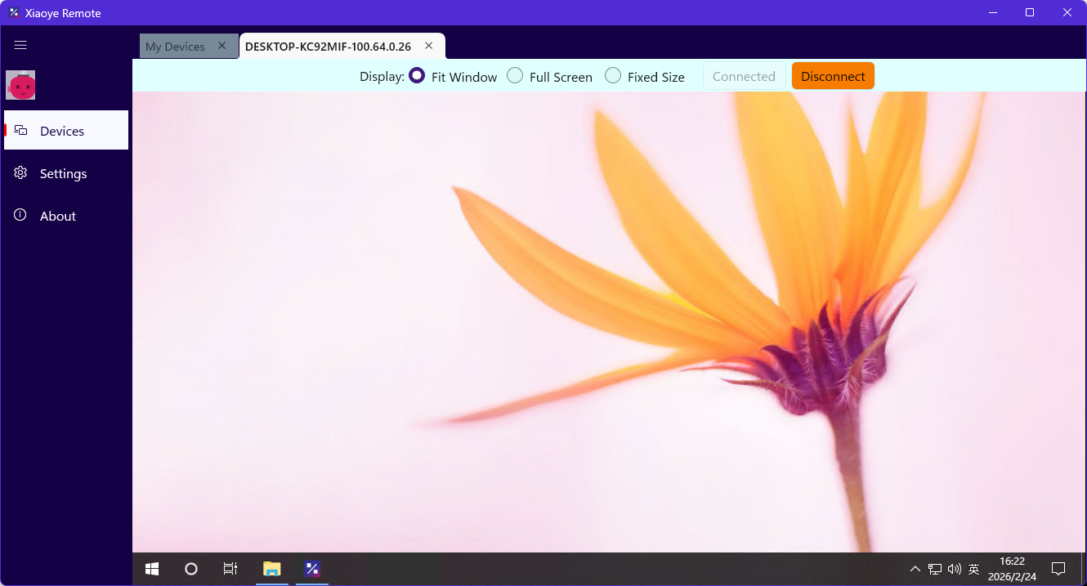The height and width of the screenshot is (586, 1087).
Task: Select the Full Screen display option
Action: (549, 76)
